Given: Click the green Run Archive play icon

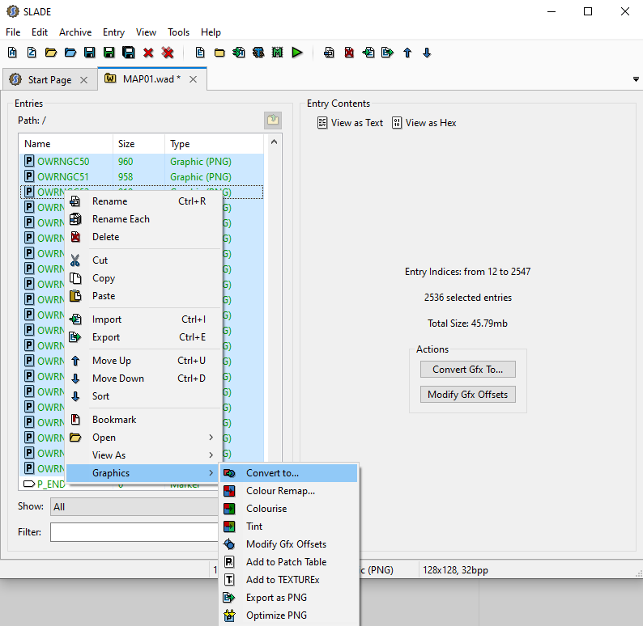Looking at the screenshot, I should [x=297, y=53].
